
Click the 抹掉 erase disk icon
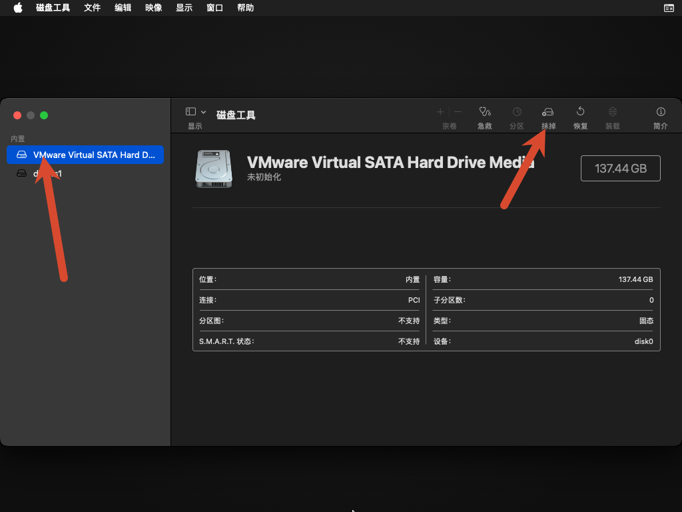[548, 112]
